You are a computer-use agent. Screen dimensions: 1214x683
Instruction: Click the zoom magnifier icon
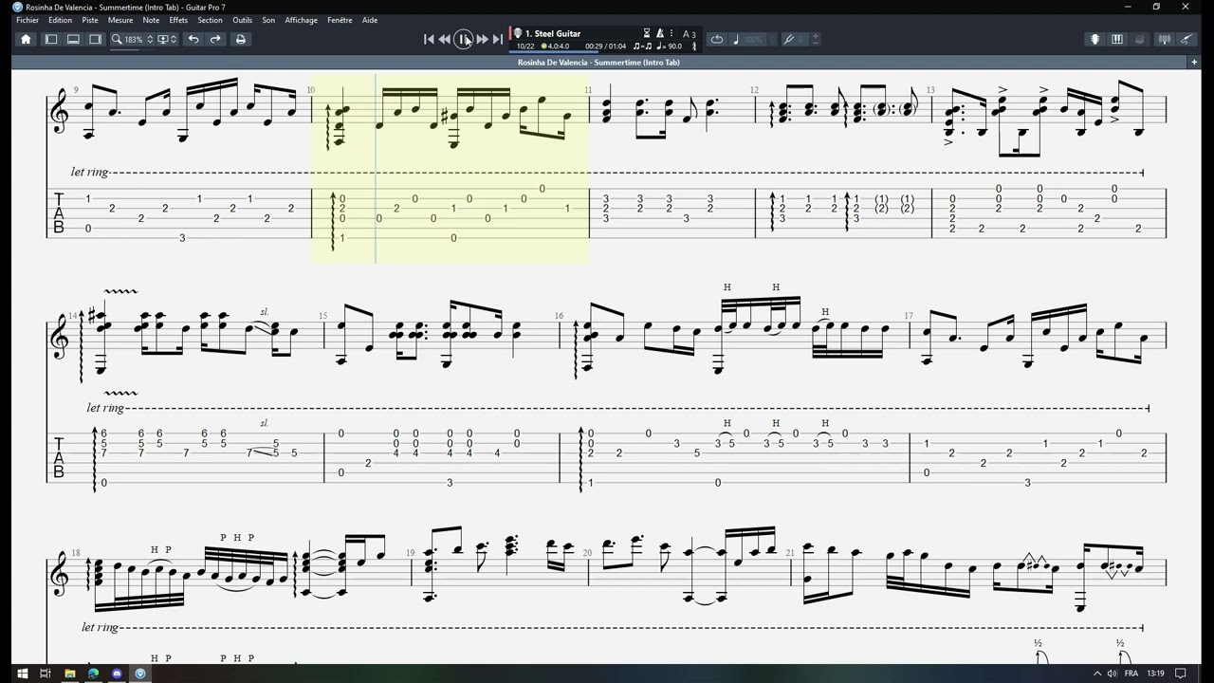tap(117, 39)
